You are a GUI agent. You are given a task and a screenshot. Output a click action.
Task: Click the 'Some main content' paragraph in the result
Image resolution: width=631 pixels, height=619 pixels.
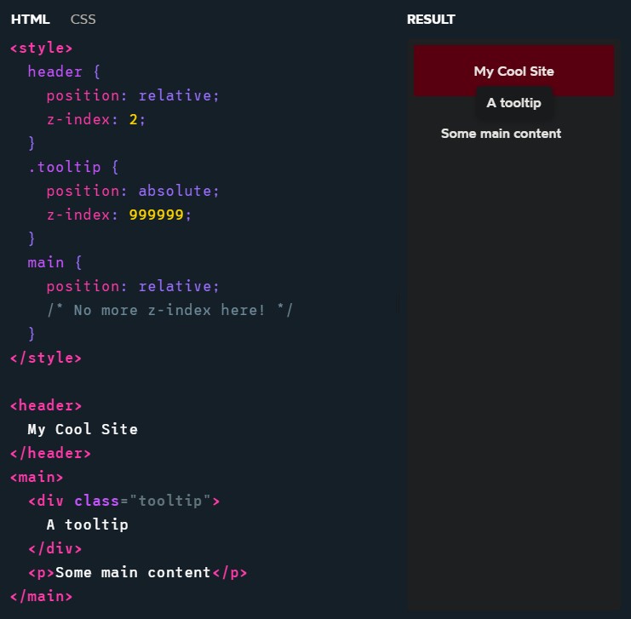501,134
